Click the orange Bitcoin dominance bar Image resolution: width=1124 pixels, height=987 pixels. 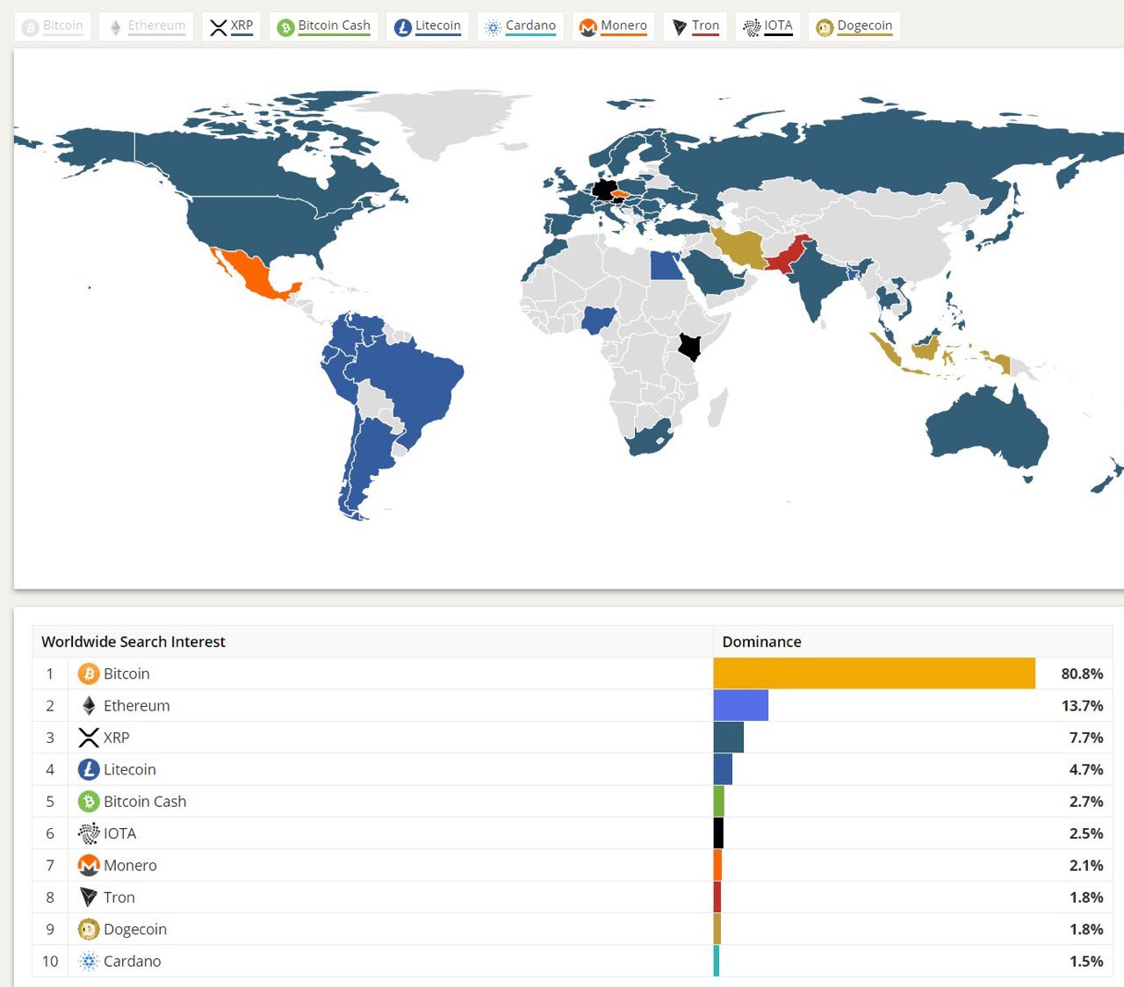coord(875,674)
